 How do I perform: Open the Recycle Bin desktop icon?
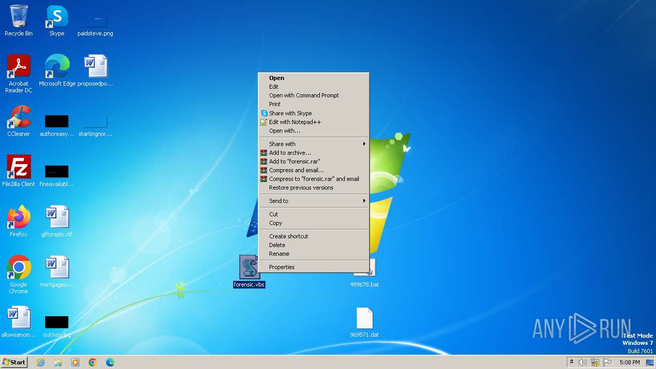pyautogui.click(x=18, y=20)
